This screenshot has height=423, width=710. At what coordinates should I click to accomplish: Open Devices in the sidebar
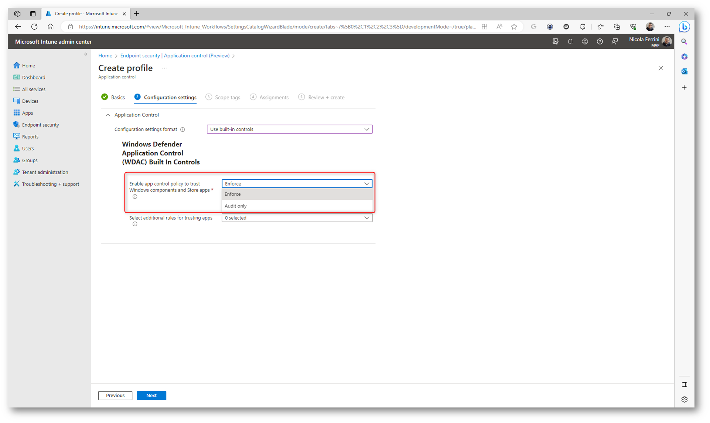click(x=26, y=101)
